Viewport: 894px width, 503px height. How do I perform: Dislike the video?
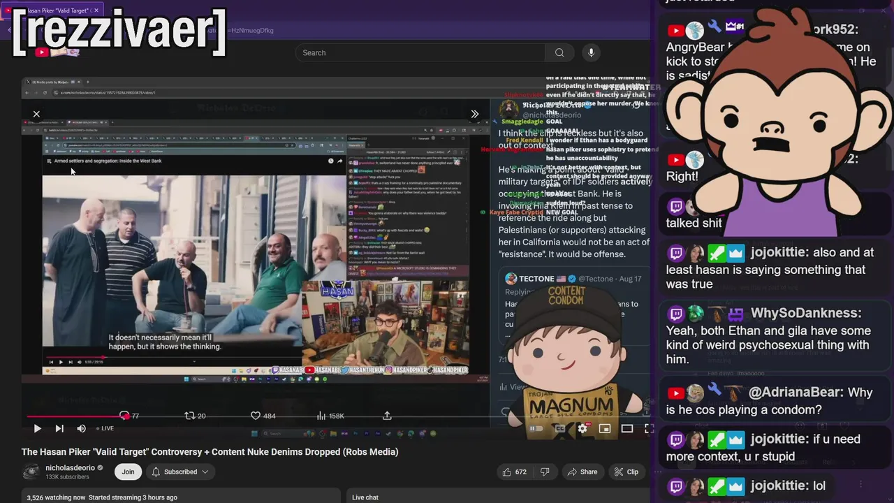(x=546, y=472)
